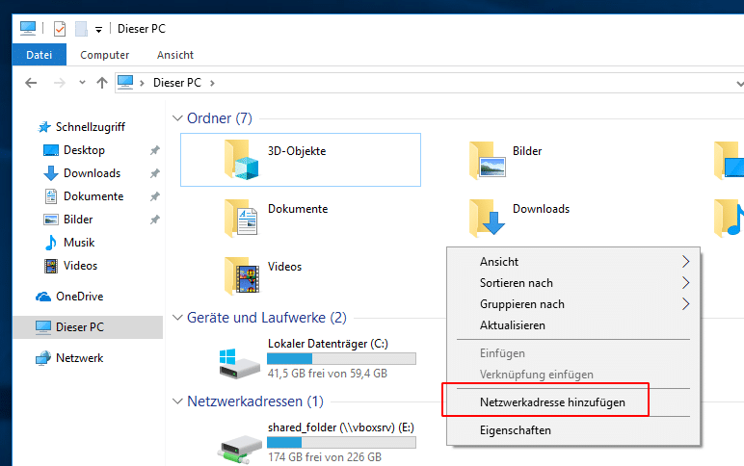Collapse the Geräte und Laufwerke section
Viewport: 744px width, 466px height.
coord(177,318)
